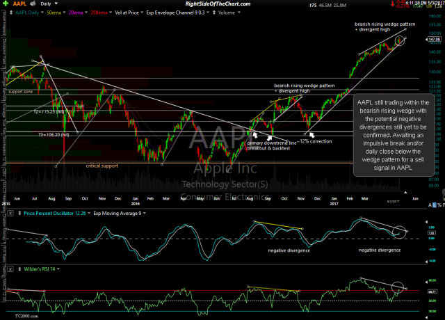
Task: Toggle the % scaling button
Action: coord(439,205)
